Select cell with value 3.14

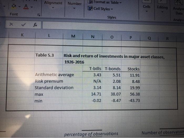point(93,88)
